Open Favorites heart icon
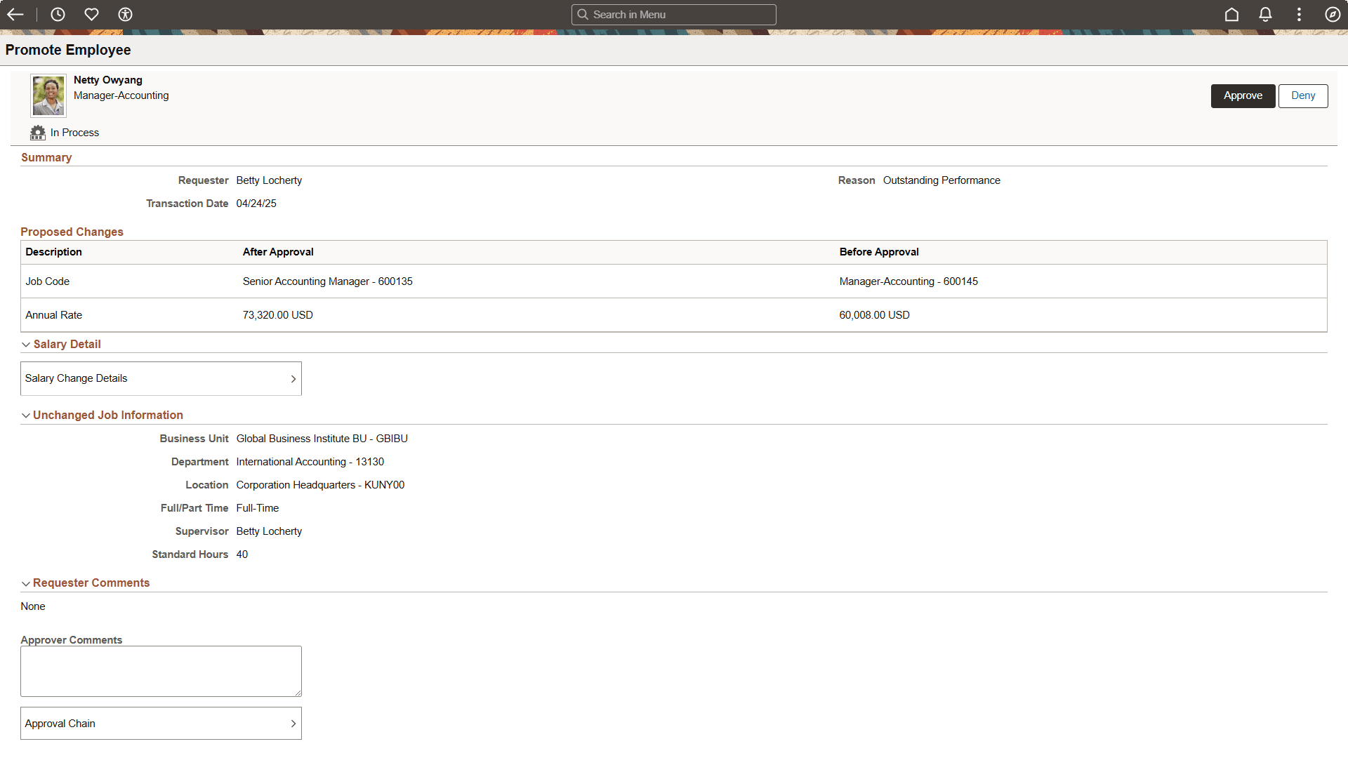The width and height of the screenshot is (1348, 758). (91, 14)
